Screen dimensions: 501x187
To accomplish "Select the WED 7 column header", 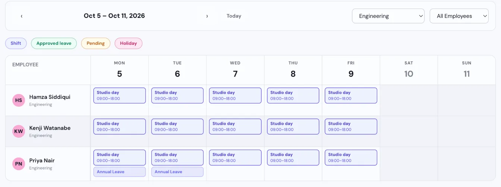I will pos(235,70).
